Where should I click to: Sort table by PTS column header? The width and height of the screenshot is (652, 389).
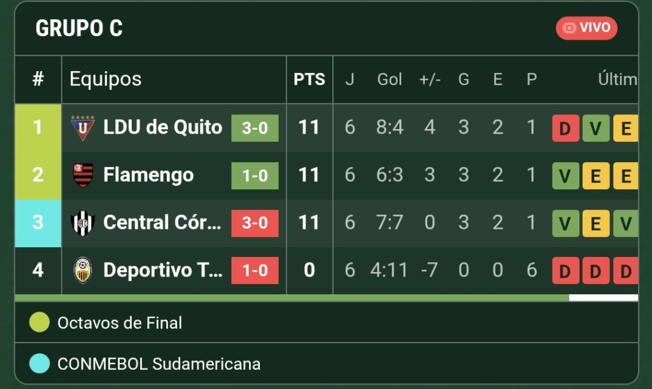(309, 79)
